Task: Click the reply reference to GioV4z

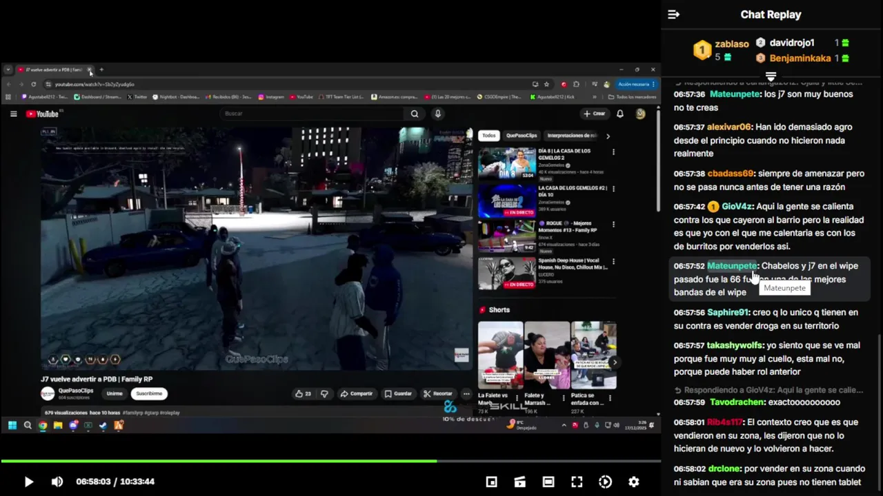Action: click(x=768, y=390)
